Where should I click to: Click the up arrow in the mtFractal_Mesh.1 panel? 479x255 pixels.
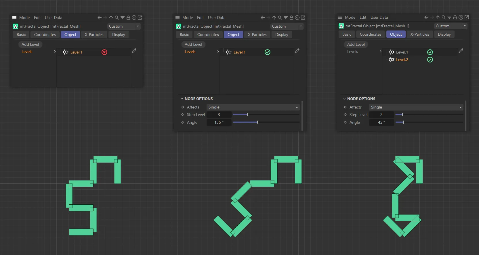coord(438,17)
